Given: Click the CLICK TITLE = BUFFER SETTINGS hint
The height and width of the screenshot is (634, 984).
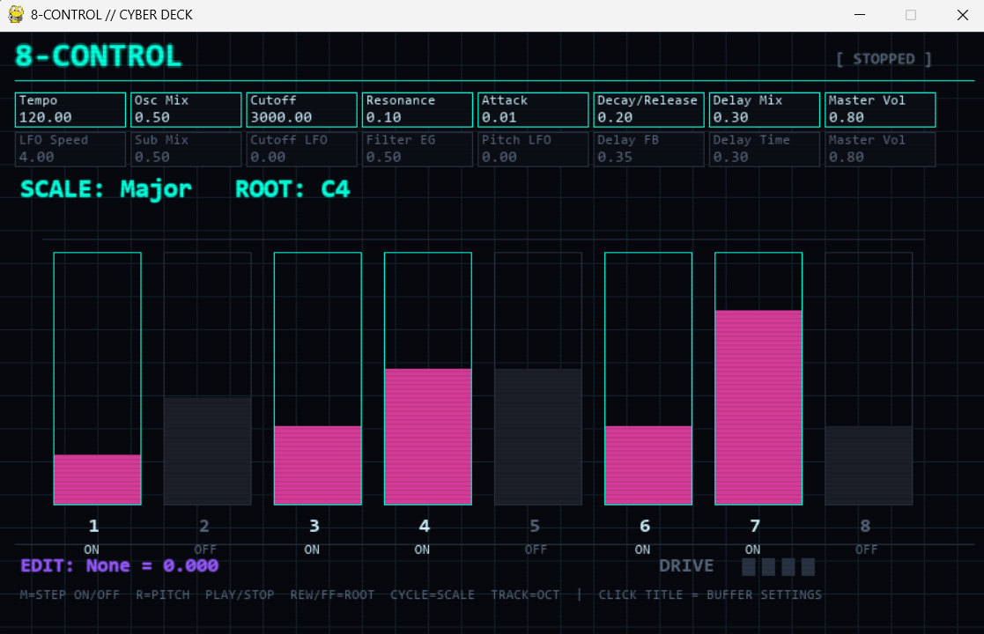Looking at the screenshot, I should click(710, 594).
